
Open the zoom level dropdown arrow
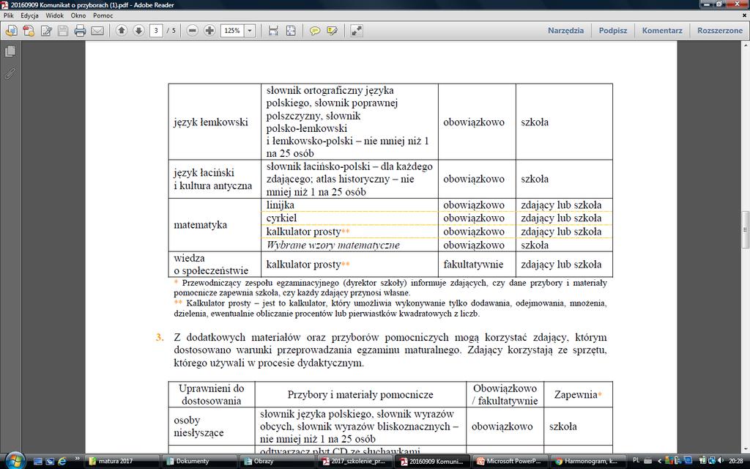250,31
